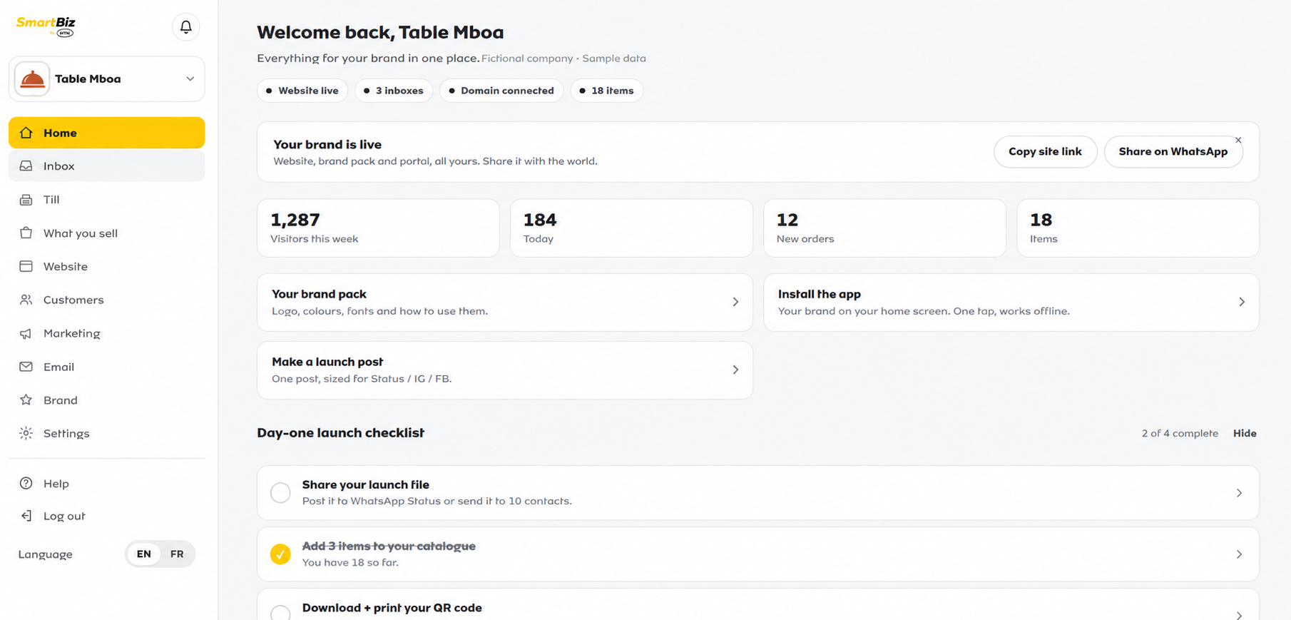This screenshot has width=1291, height=620.
Task: Open Install the app chevron
Action: [x=1242, y=303]
